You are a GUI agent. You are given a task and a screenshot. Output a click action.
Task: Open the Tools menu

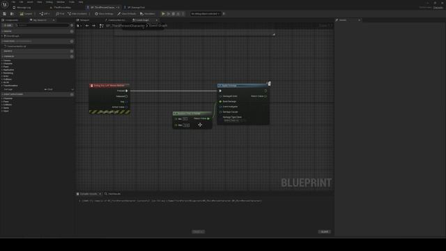[x=72, y=2]
